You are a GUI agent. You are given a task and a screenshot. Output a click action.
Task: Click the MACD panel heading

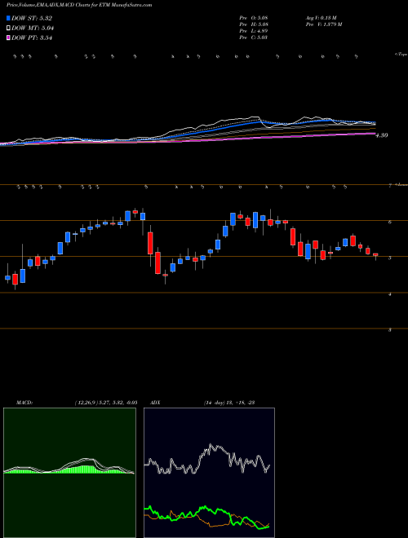(x=24, y=403)
